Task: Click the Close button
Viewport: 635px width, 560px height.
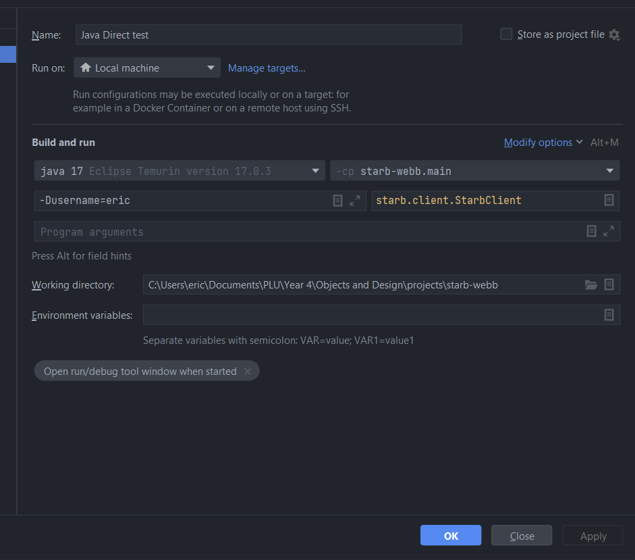Action: (x=522, y=536)
